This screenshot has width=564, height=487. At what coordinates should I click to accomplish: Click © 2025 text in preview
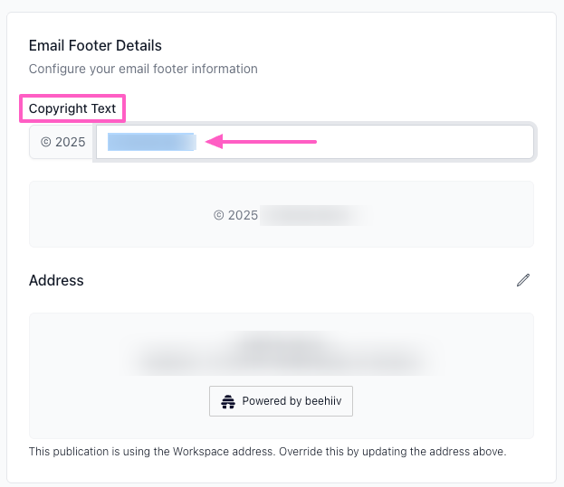236,215
